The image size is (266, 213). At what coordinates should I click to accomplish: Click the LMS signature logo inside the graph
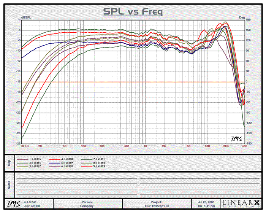[237, 139]
